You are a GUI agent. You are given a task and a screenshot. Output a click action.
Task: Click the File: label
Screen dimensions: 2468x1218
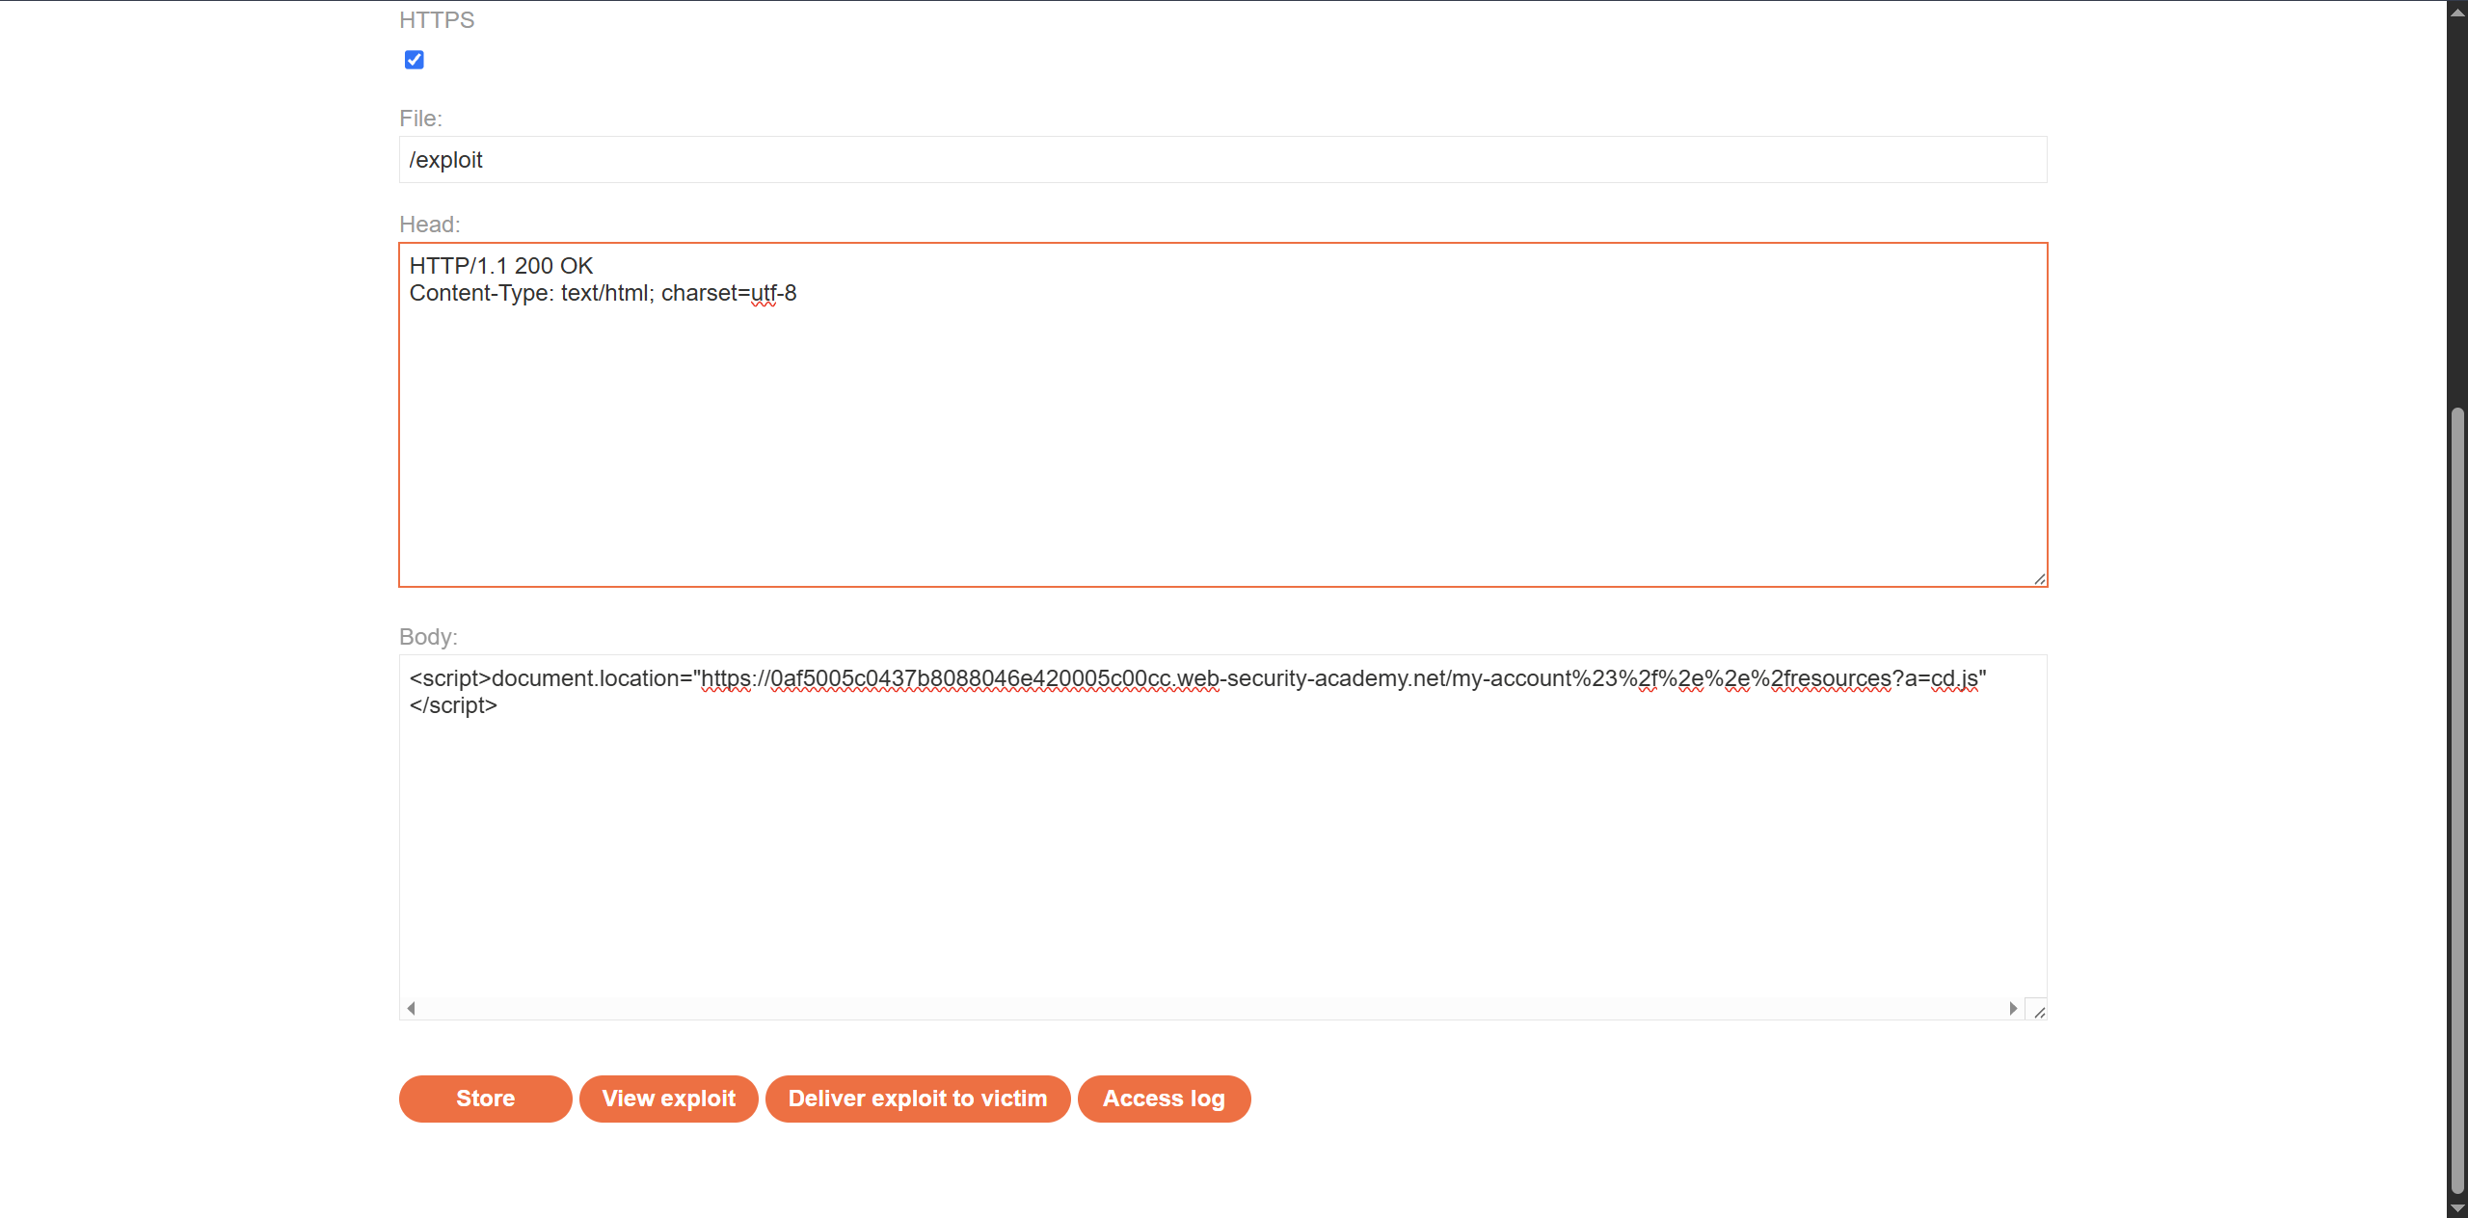[420, 119]
